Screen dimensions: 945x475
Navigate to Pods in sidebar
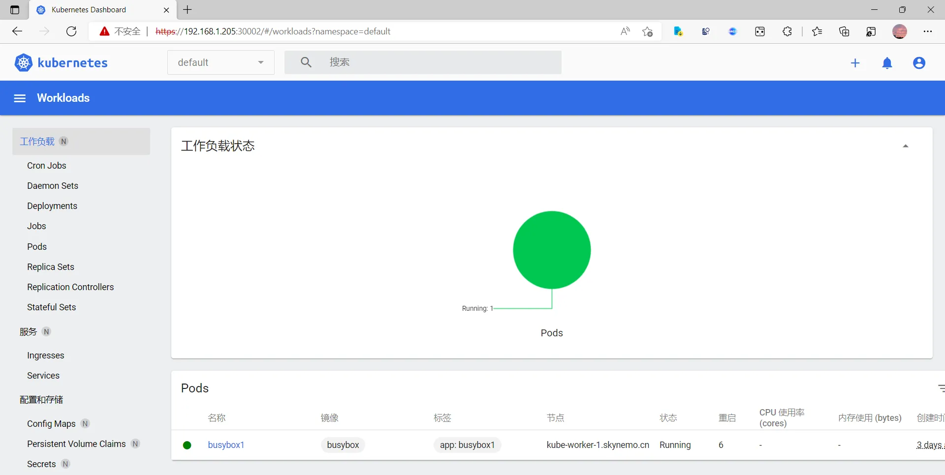pos(37,247)
